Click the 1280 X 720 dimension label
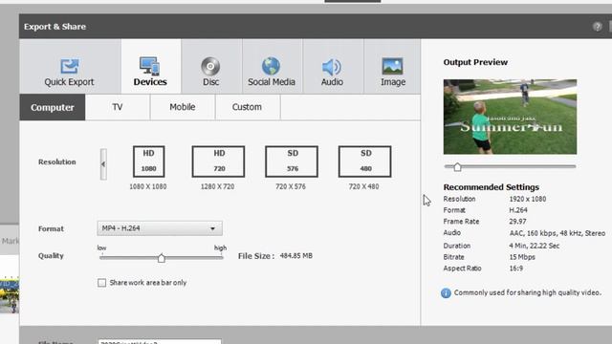The width and height of the screenshot is (612, 344). coord(217,187)
